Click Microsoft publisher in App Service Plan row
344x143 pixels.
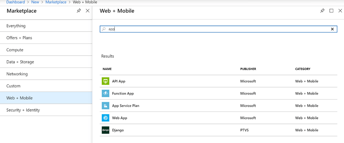[x=248, y=106]
